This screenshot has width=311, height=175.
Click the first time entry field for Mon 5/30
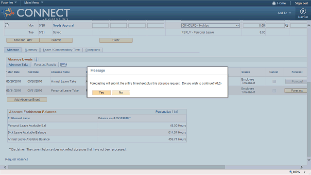coord(101,26)
